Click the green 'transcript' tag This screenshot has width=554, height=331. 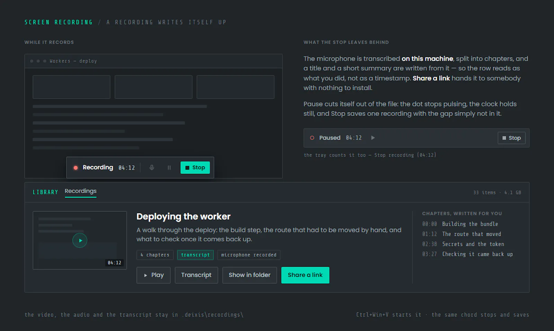pyautogui.click(x=195, y=255)
